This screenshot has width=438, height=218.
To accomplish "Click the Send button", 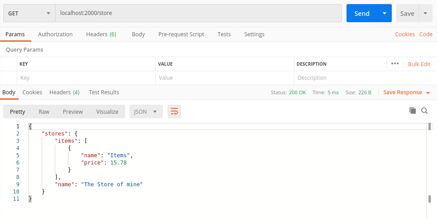I will (362, 13).
